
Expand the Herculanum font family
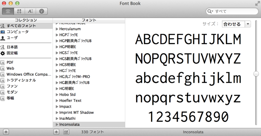[x=57, y=29]
